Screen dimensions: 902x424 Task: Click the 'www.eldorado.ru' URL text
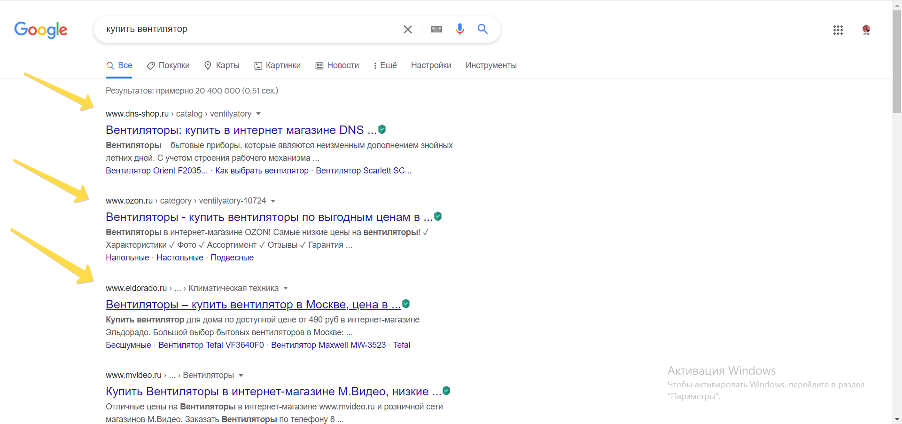(136, 288)
